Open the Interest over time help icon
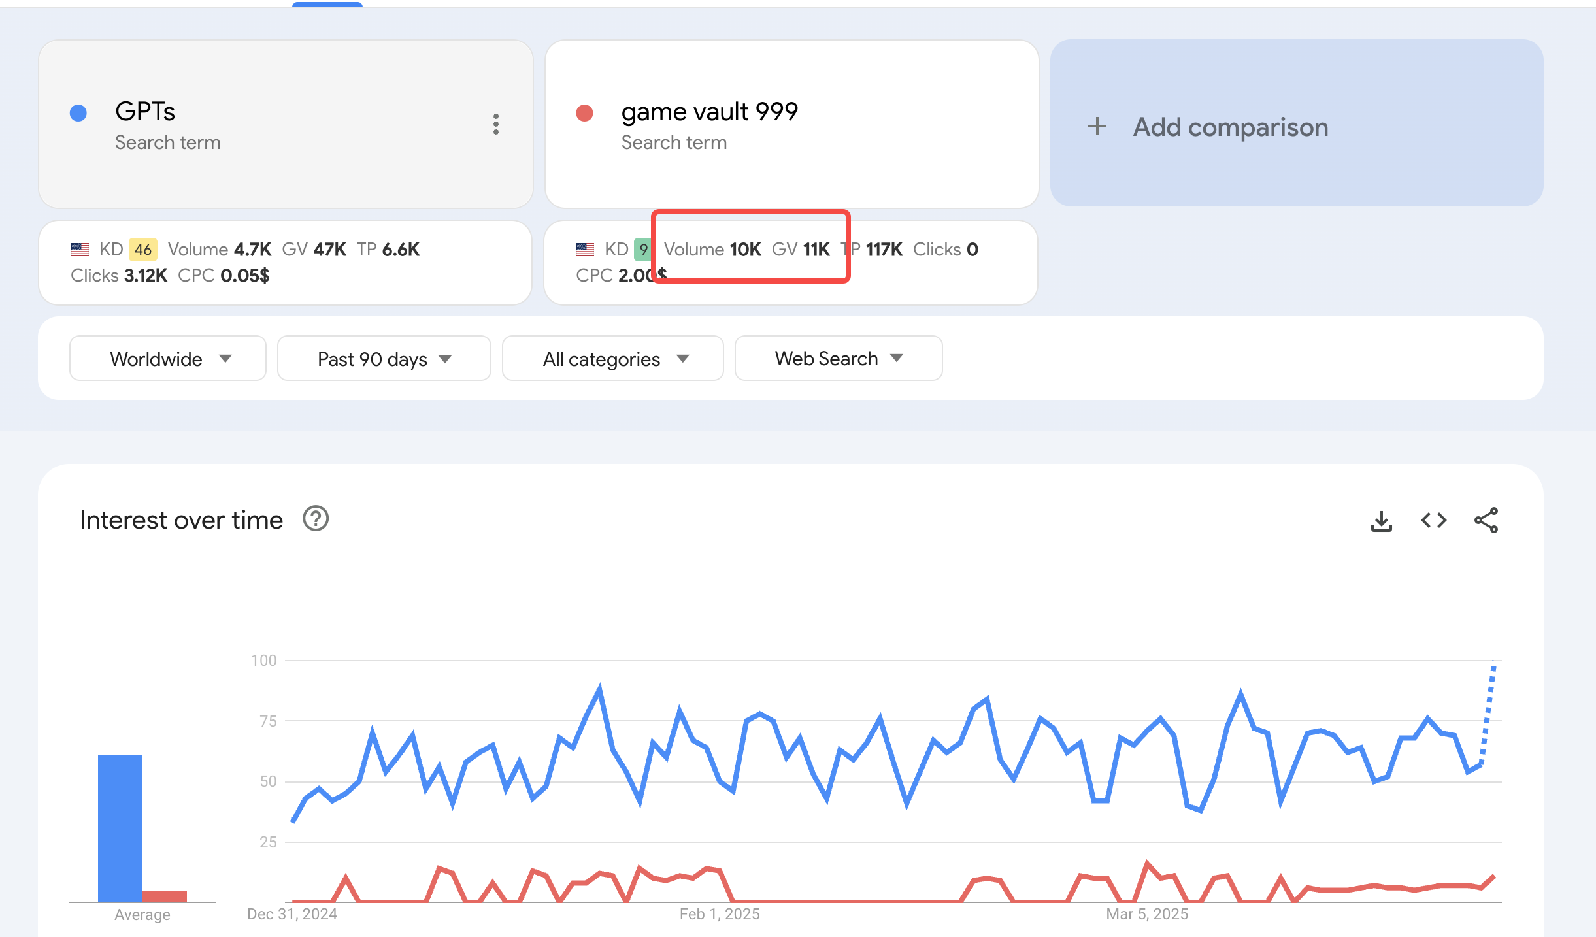The height and width of the screenshot is (937, 1596). pyautogui.click(x=316, y=519)
